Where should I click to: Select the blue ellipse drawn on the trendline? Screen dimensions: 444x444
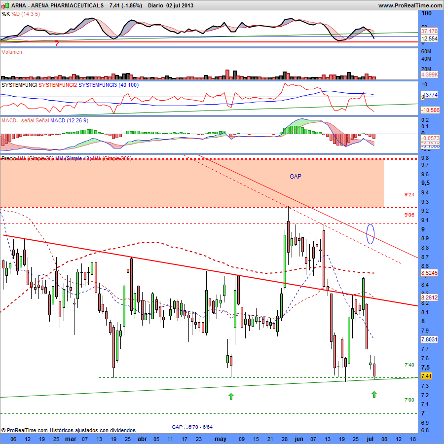pos(370,234)
